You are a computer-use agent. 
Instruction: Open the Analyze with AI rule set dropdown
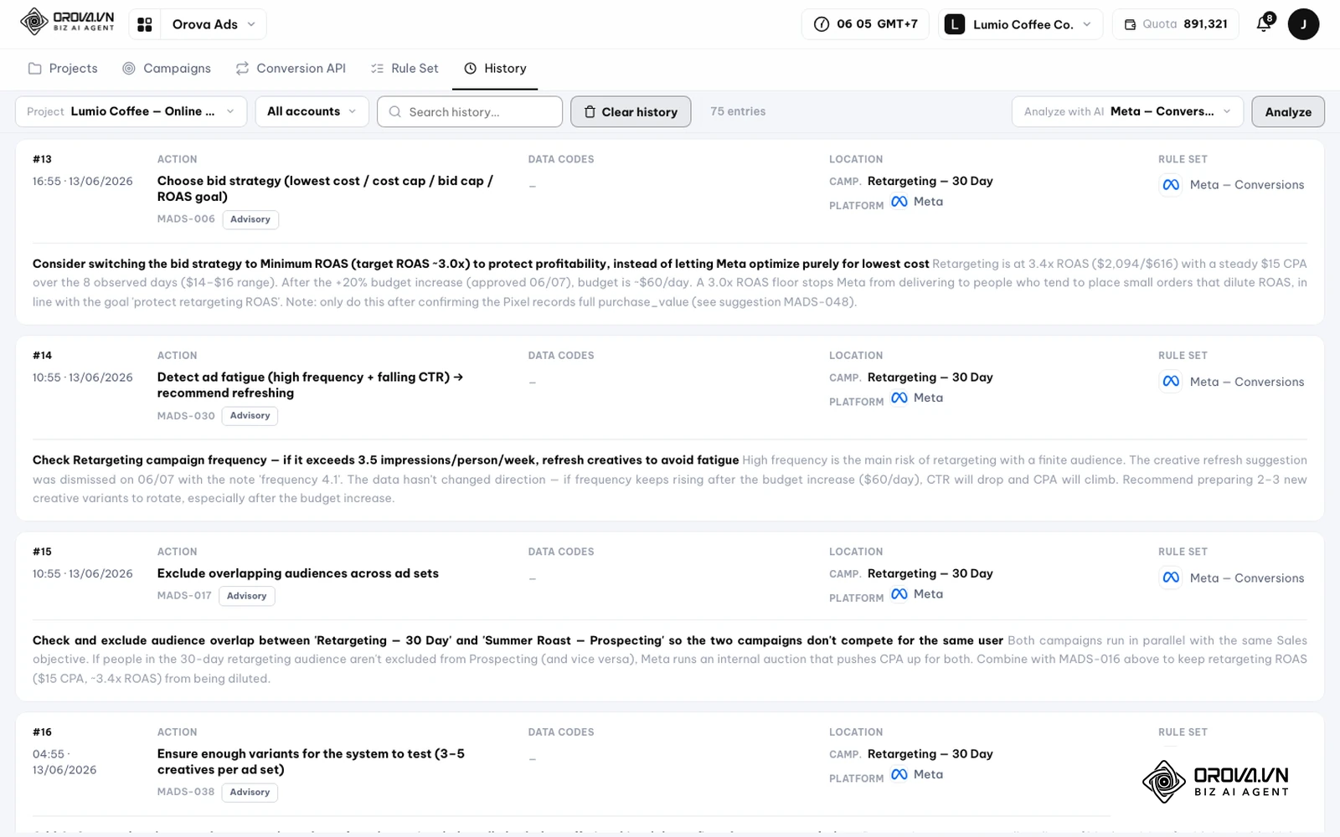click(1127, 111)
